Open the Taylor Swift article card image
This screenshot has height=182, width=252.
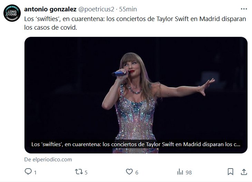point(136,86)
